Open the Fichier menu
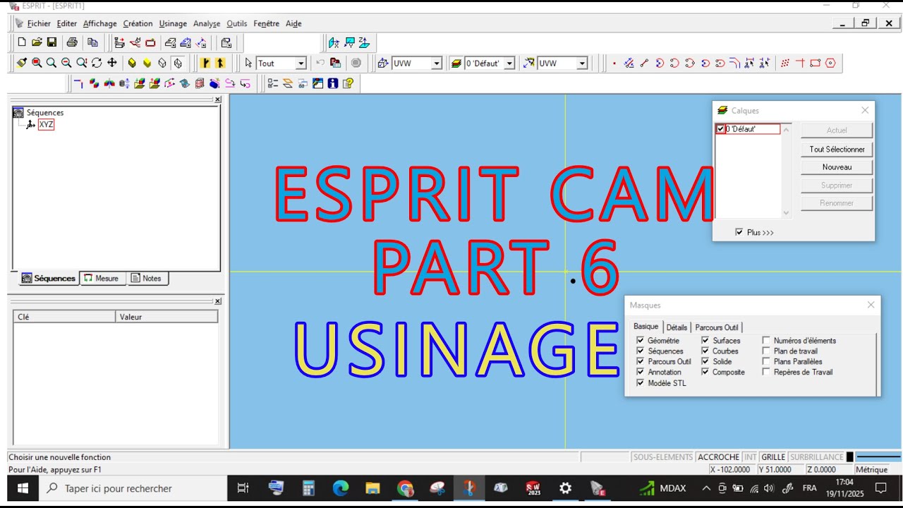 coord(39,23)
